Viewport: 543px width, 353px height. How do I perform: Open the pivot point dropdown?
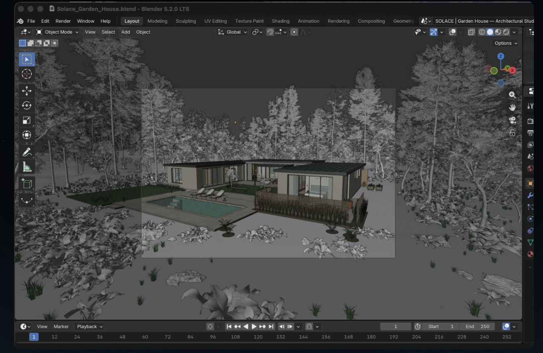point(257,32)
